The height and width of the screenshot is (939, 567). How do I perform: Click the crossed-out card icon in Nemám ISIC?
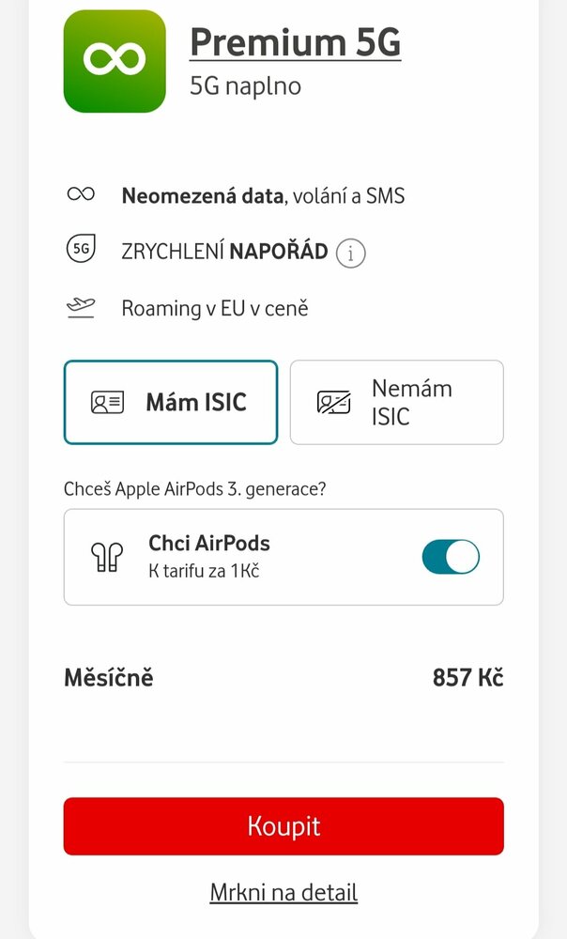[333, 403]
